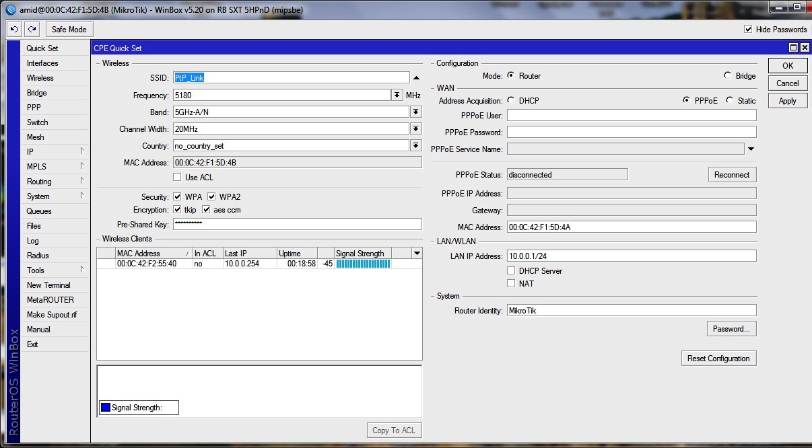The width and height of the screenshot is (812, 448).
Task: Open the Frequency dropdown
Action: click(x=397, y=96)
